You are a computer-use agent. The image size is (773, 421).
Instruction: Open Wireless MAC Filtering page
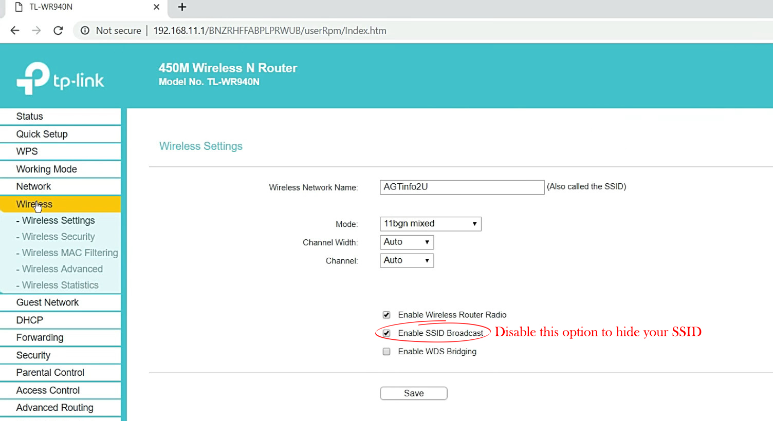point(69,253)
